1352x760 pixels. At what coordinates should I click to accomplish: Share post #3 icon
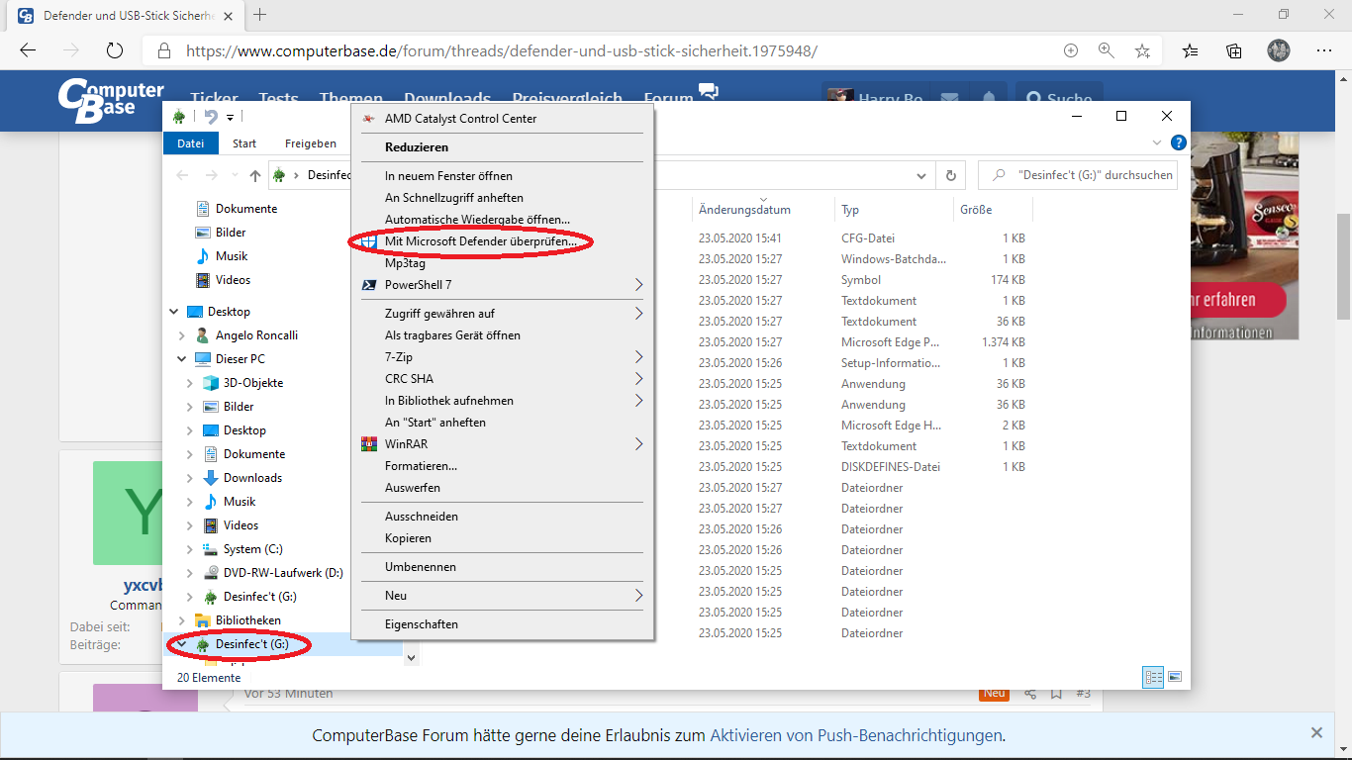click(x=1030, y=694)
